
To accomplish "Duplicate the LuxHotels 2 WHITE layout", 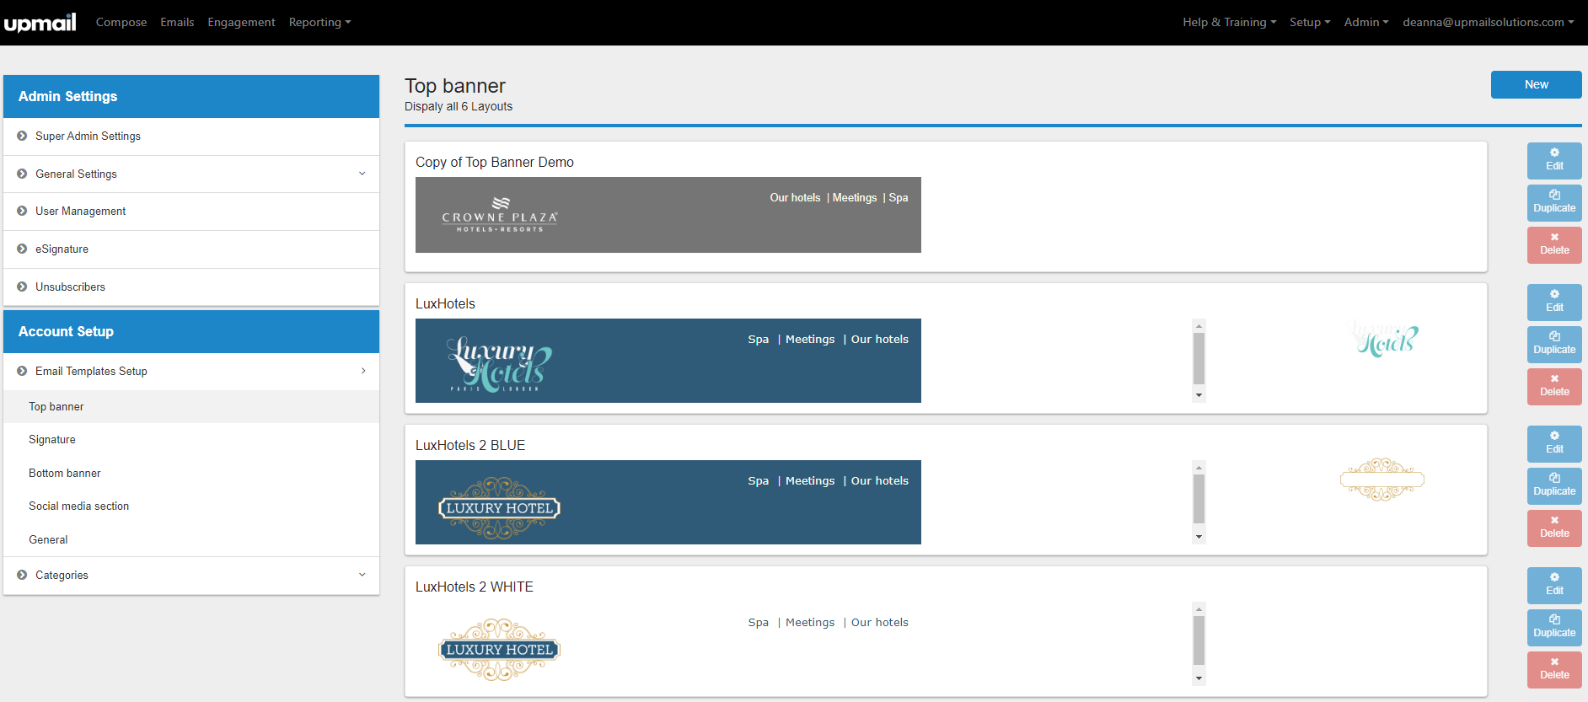I will (1554, 627).
